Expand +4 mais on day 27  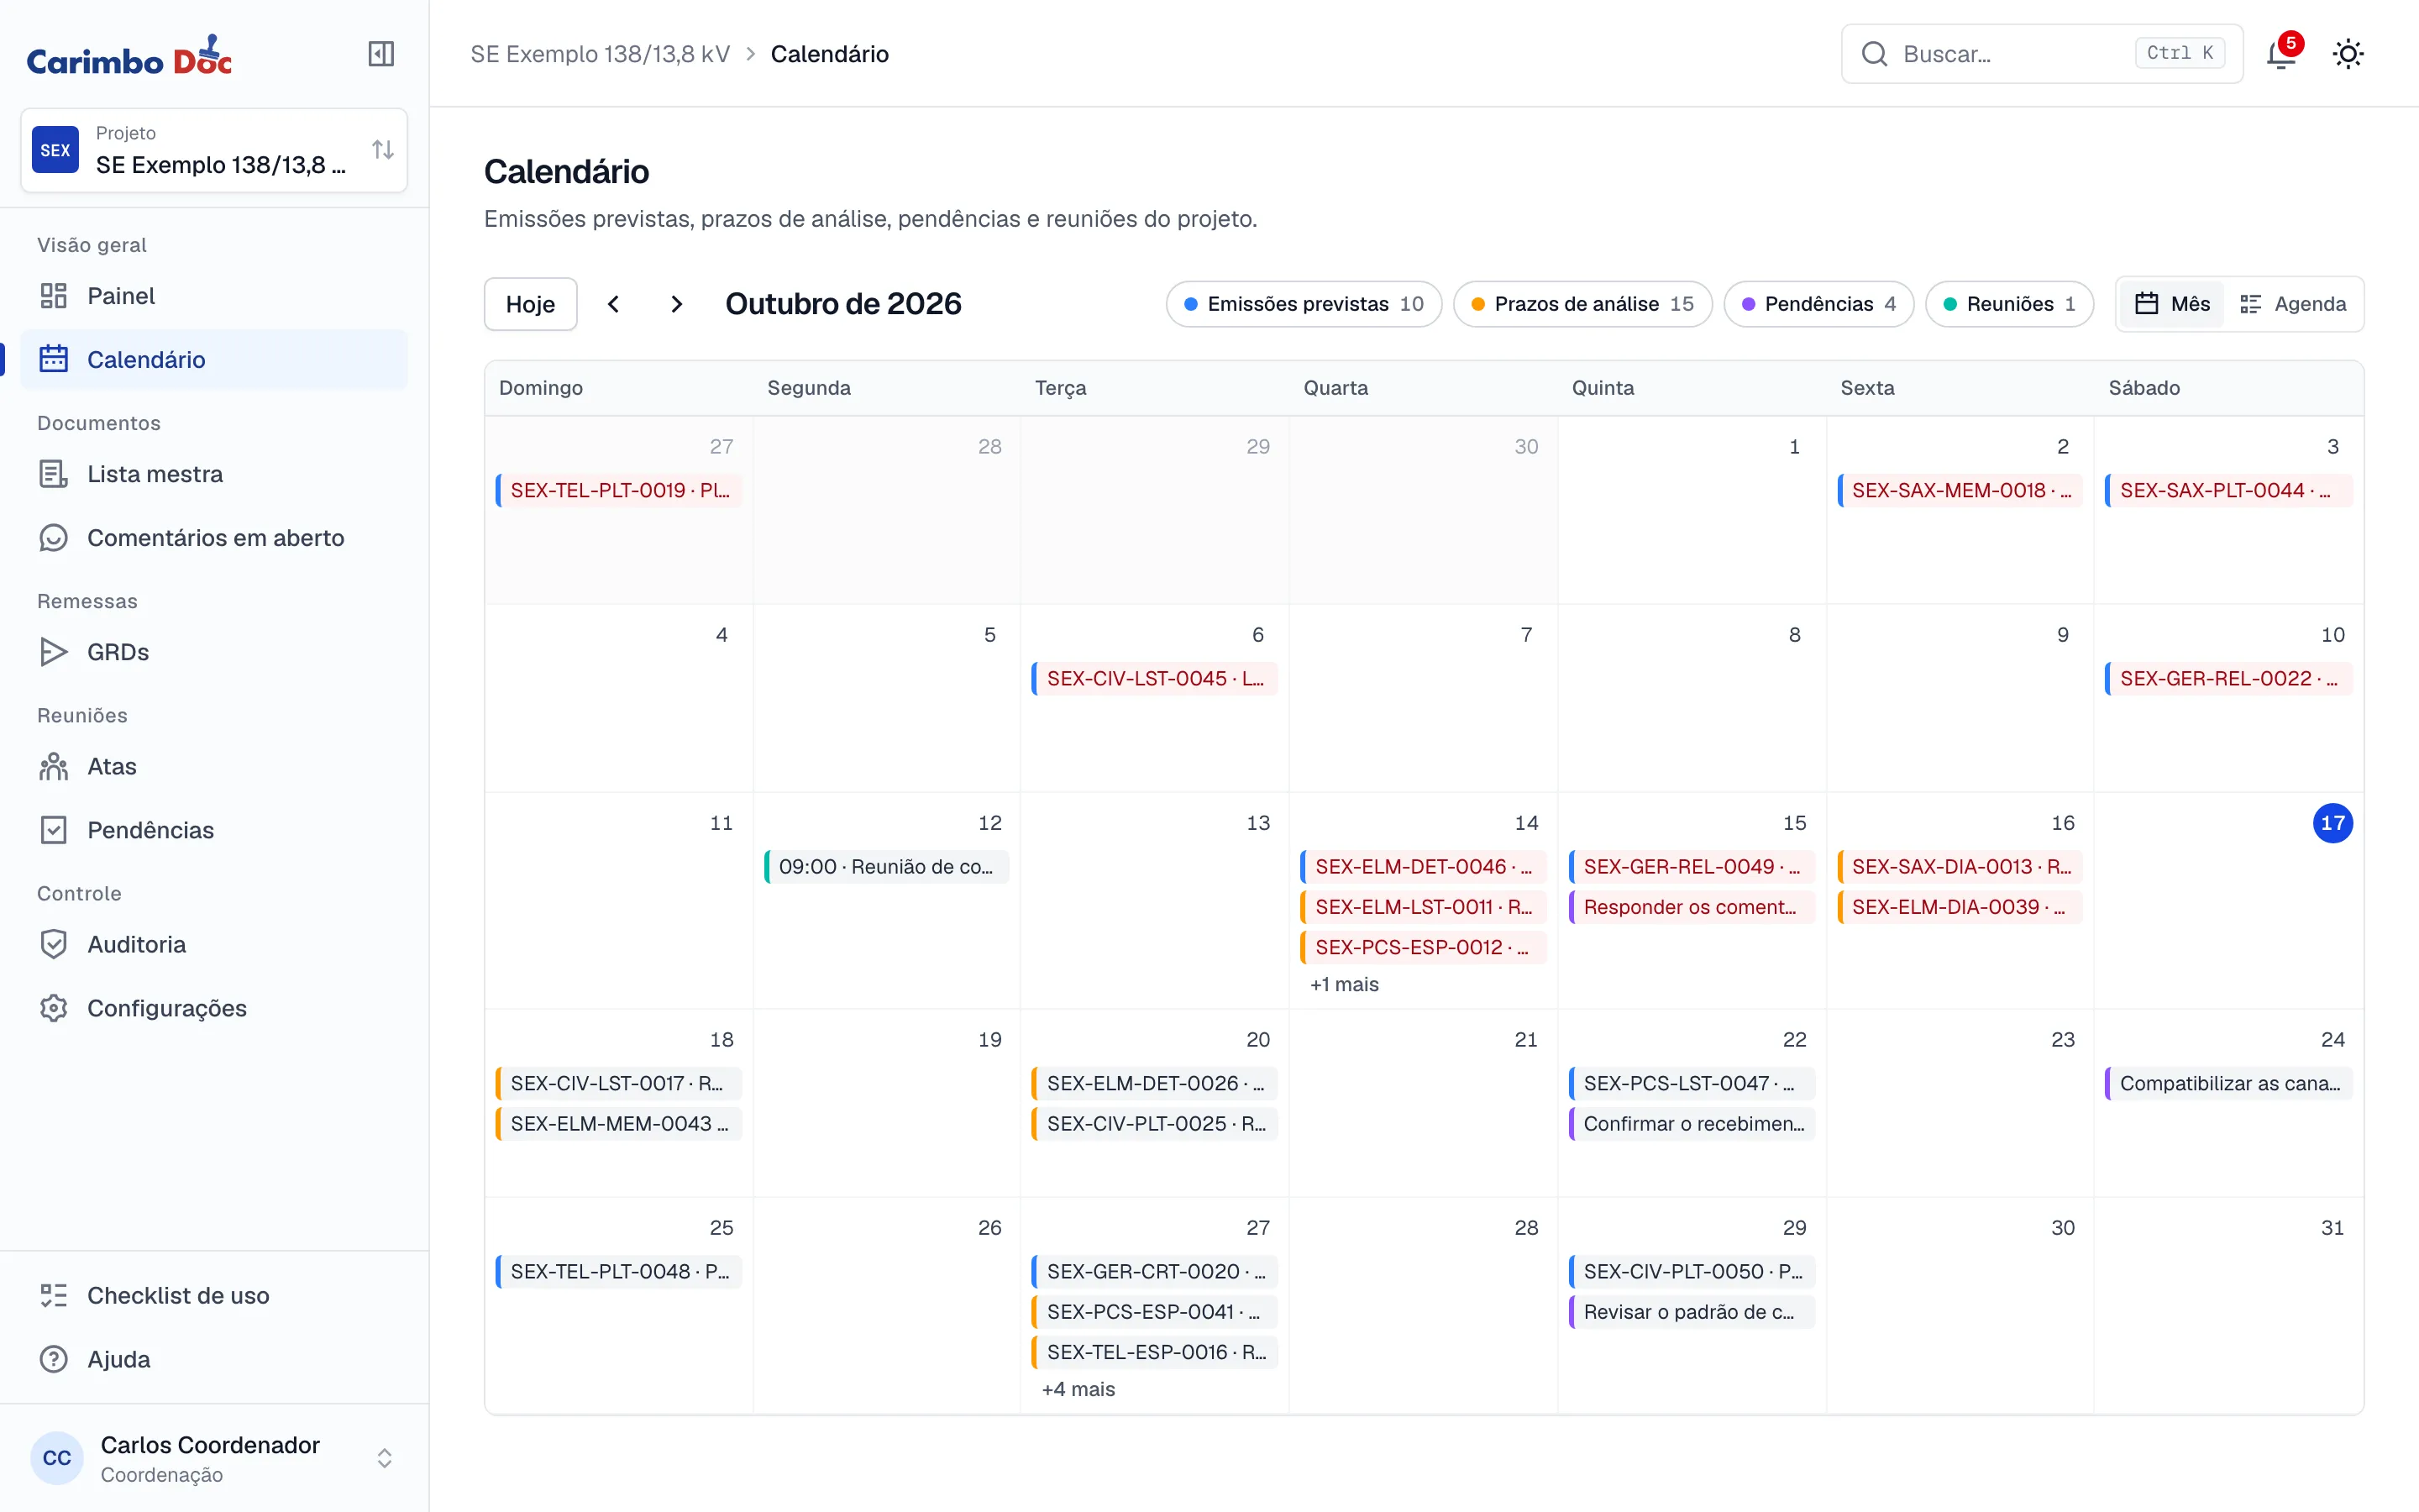click(1078, 1389)
